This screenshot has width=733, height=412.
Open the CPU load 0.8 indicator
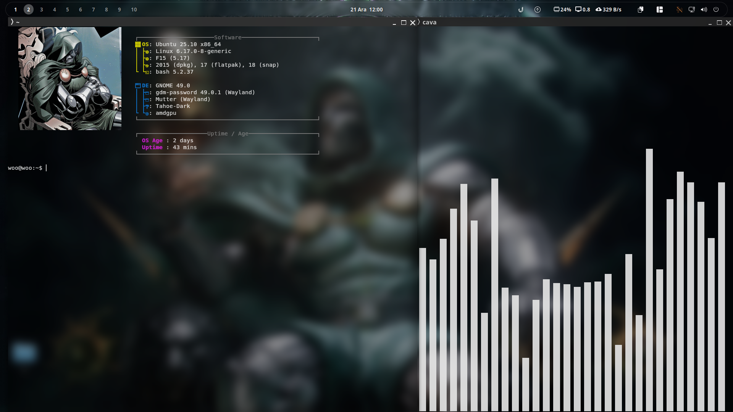tap(583, 10)
